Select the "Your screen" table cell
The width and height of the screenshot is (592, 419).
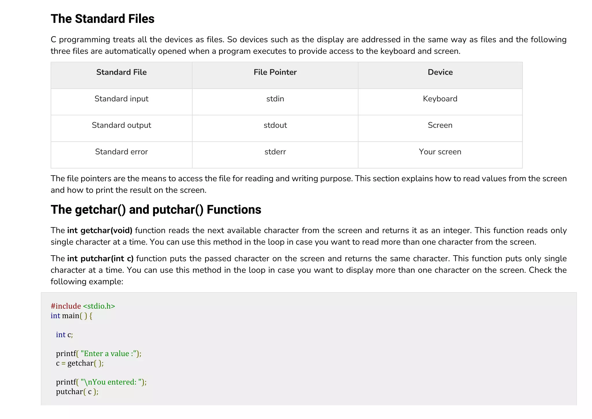tap(440, 155)
